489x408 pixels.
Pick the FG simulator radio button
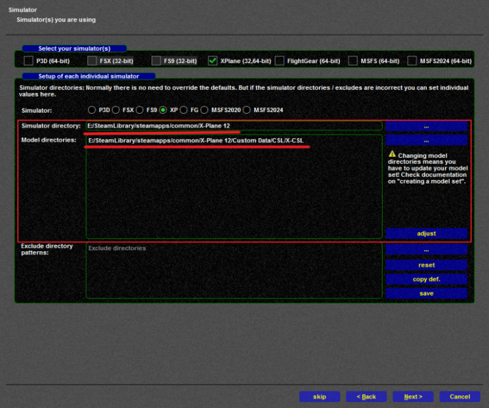coord(184,110)
